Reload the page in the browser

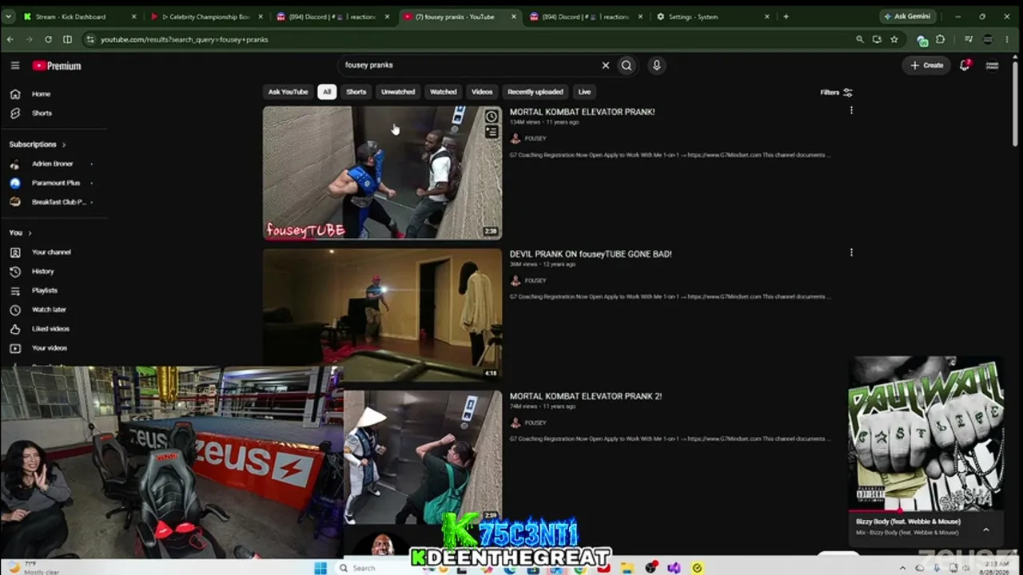pos(48,39)
